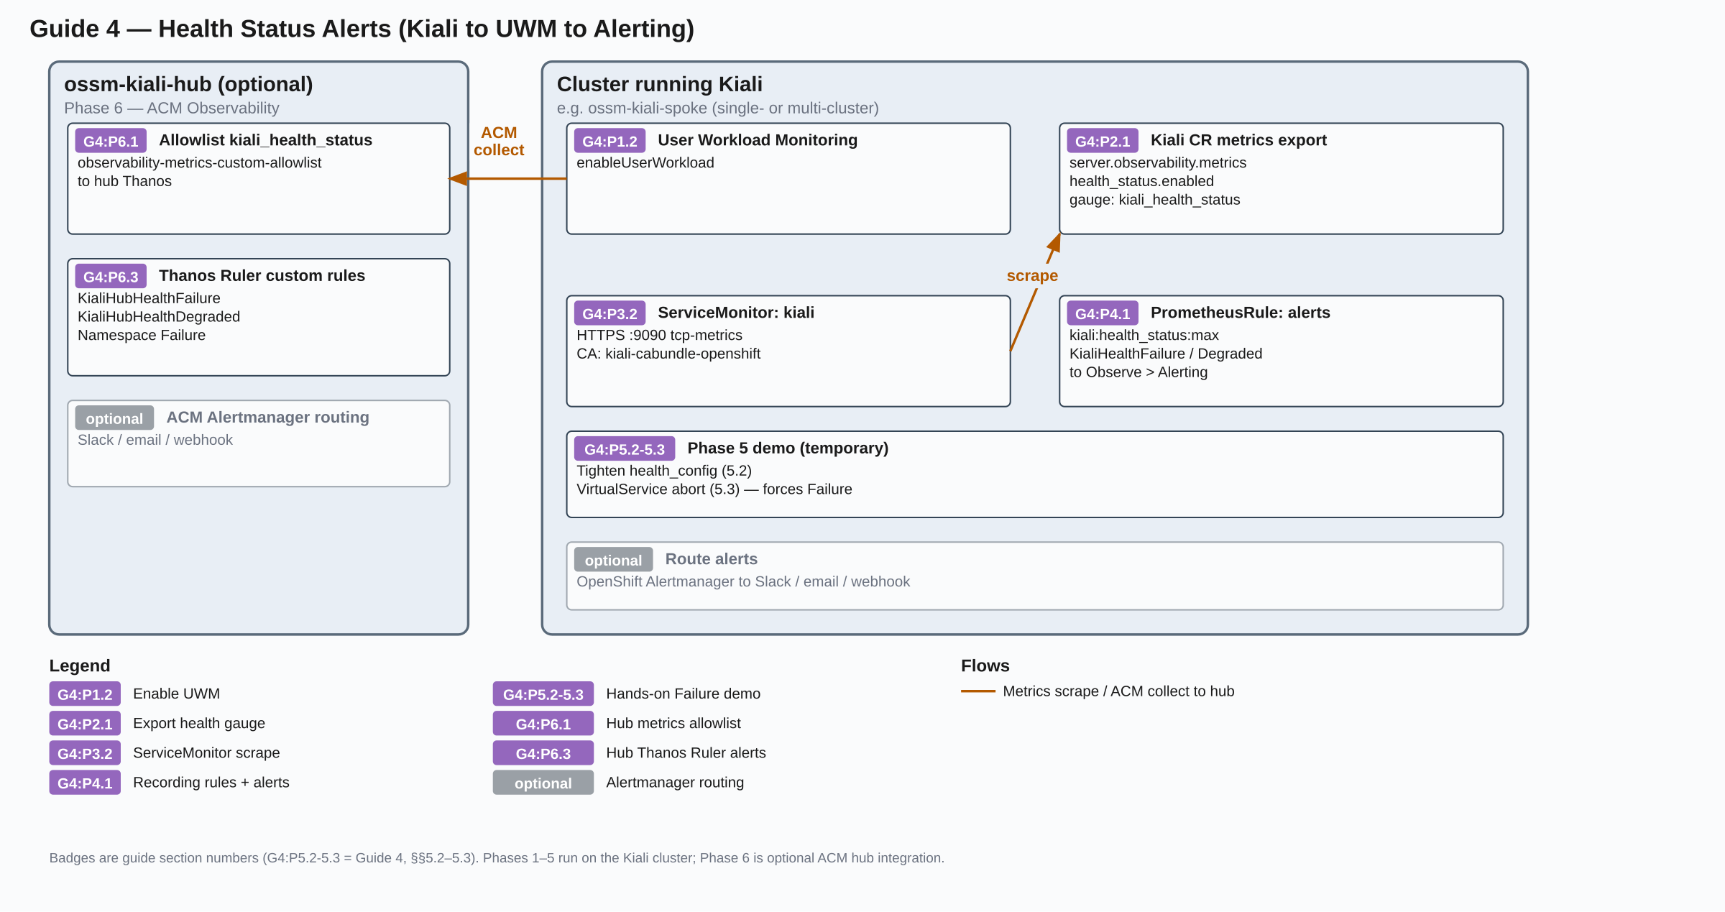The width and height of the screenshot is (1725, 912).
Task: Click 'to Observe > Alerting' line
Action: 1138,373
